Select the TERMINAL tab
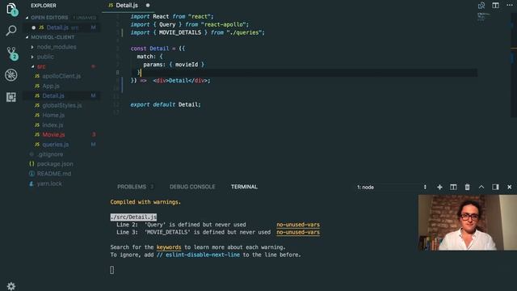The image size is (517, 291). (244, 187)
